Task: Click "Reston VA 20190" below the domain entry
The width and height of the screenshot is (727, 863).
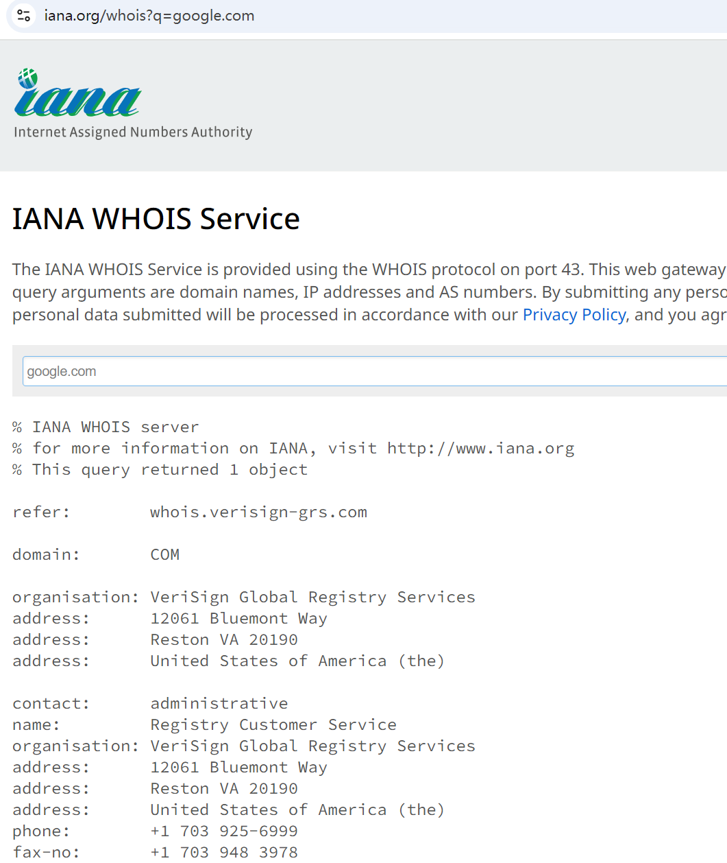Action: pyautogui.click(x=224, y=639)
